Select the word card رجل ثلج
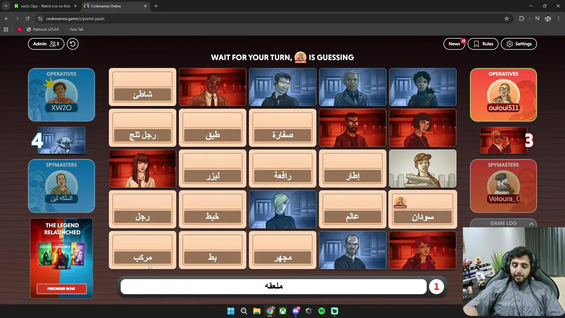Viewport: 565px width, 318px height. click(143, 128)
